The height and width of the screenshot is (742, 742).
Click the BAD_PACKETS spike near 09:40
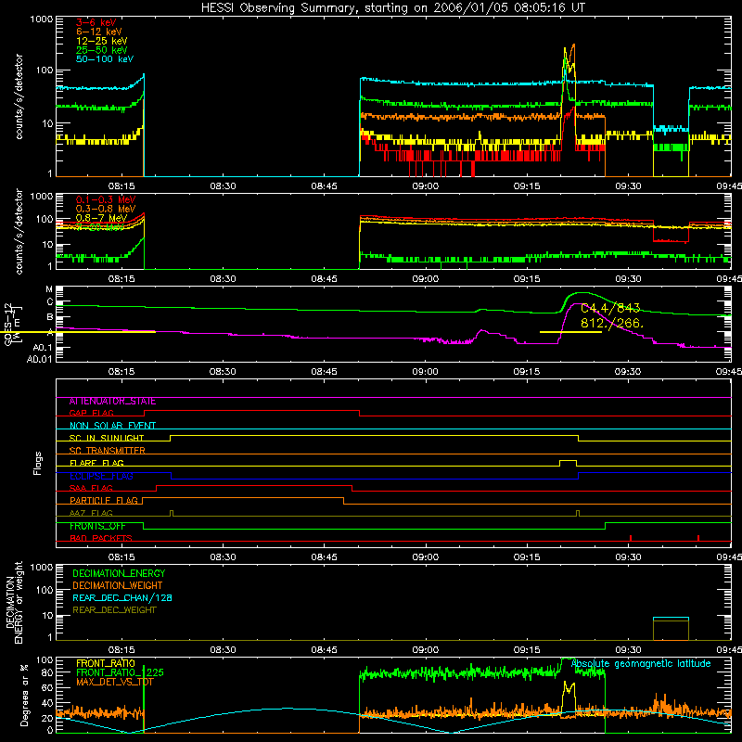coord(698,538)
